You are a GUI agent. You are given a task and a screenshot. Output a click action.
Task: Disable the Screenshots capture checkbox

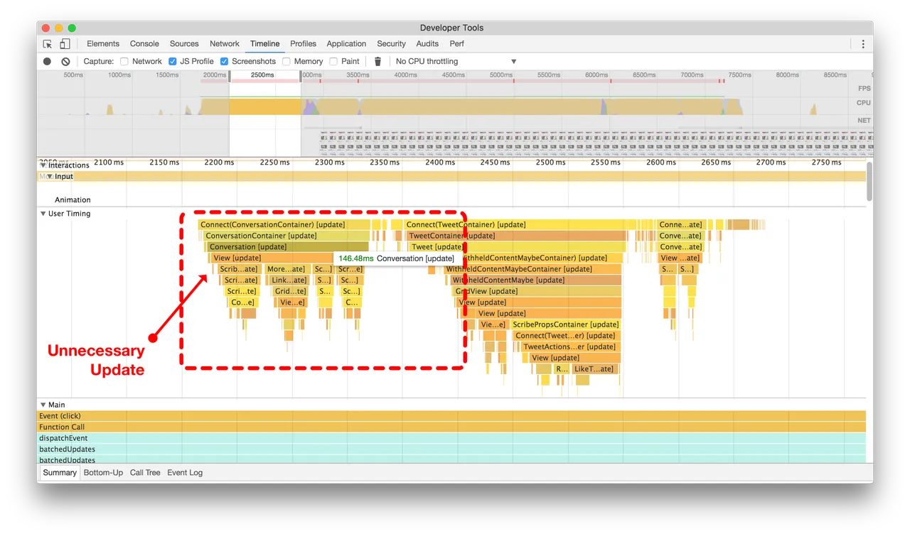tap(224, 61)
